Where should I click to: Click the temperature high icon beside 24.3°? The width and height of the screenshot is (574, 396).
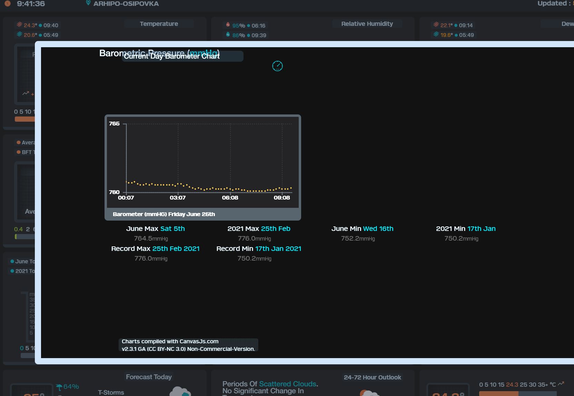[x=19, y=25]
